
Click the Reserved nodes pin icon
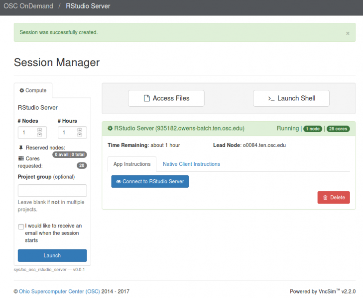(21, 148)
